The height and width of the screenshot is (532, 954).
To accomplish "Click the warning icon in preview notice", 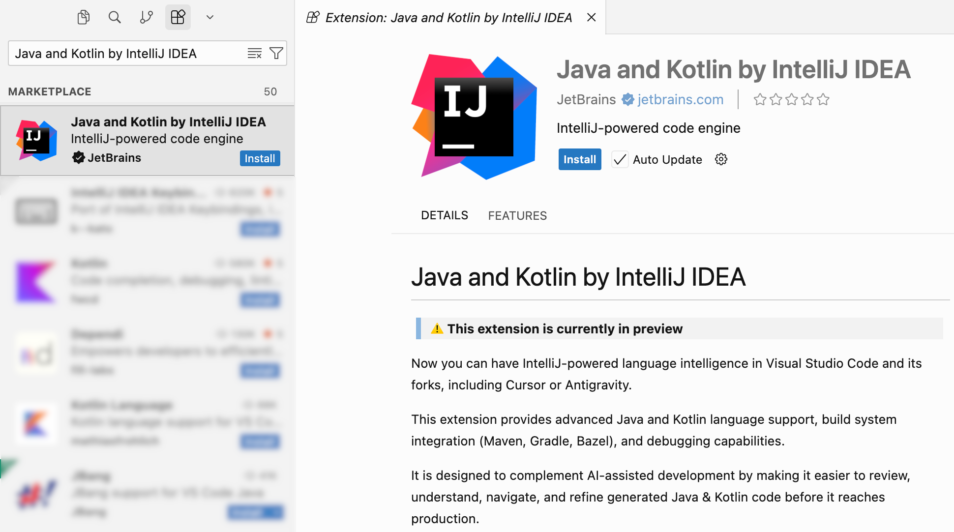I will tap(437, 328).
